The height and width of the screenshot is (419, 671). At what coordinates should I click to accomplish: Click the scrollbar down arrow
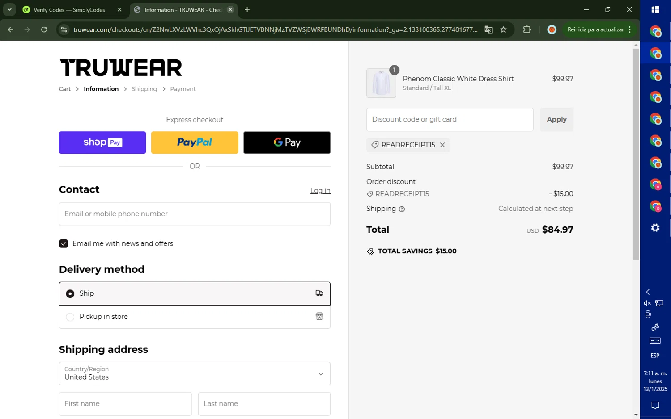[636, 415]
